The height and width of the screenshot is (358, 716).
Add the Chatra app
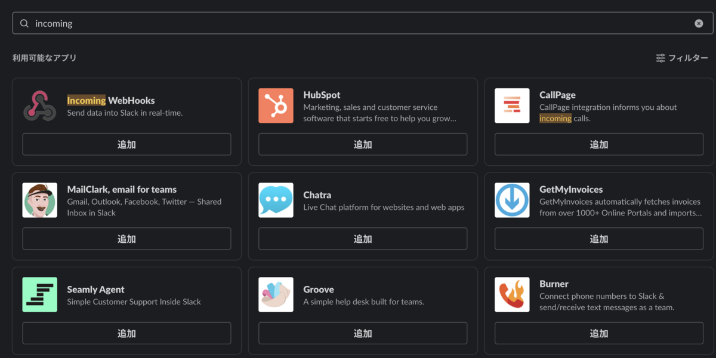(363, 239)
